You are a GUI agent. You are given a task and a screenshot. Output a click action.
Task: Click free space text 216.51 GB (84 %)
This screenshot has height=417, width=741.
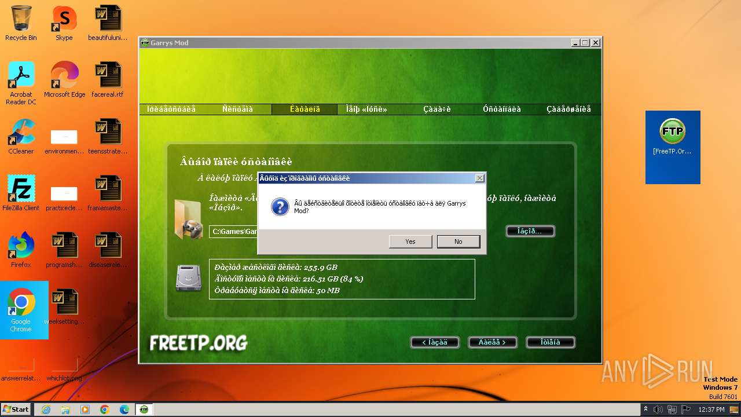click(x=288, y=279)
